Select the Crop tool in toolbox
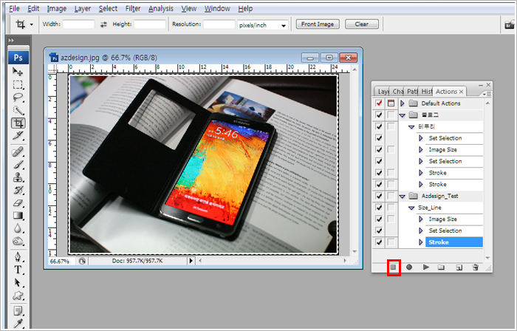Screen dimensions: 517x331 [18, 123]
